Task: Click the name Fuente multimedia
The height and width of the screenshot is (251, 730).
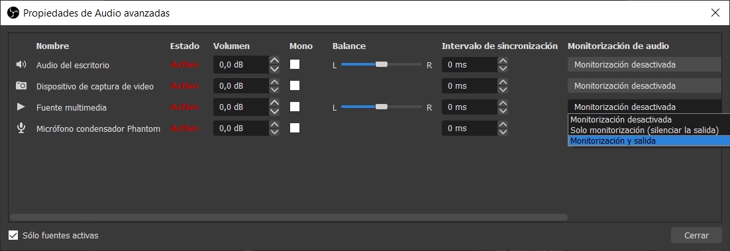Action: 72,107
